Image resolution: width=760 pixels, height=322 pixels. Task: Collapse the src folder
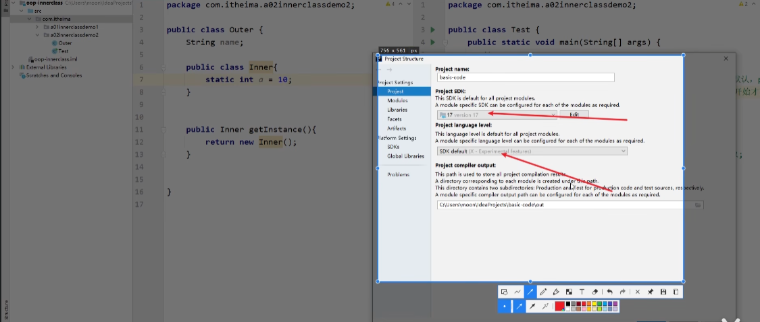22,11
